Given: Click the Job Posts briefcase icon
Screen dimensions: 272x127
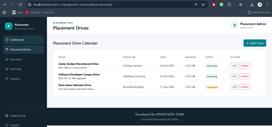Looking at the screenshot, I should 7,69.
